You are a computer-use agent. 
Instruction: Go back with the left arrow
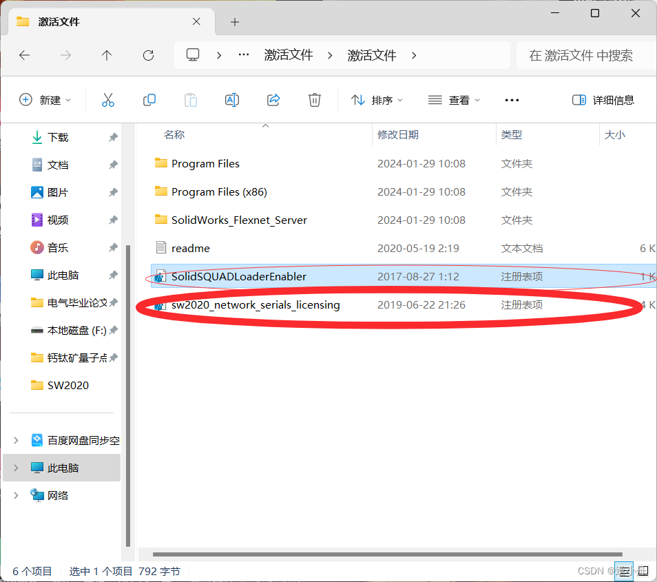point(24,55)
